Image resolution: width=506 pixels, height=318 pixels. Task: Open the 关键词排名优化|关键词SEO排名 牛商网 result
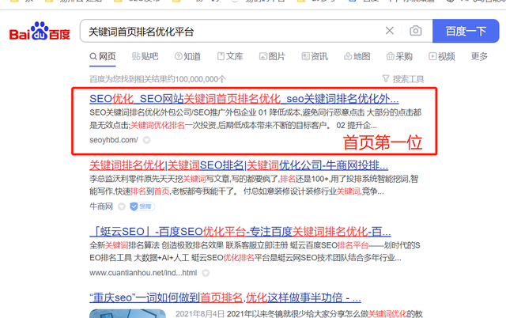tap(239, 165)
